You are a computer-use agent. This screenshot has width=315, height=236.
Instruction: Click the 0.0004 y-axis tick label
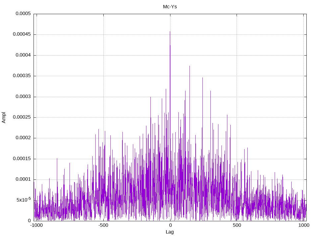23,55
